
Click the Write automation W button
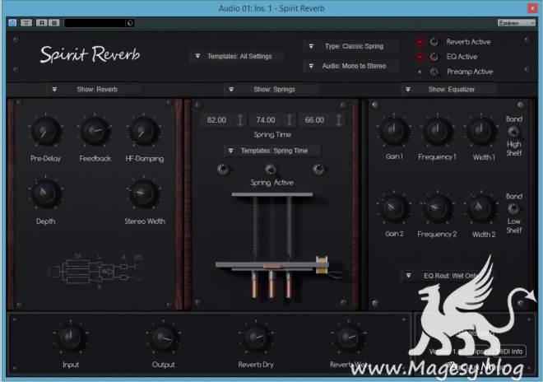[54, 23]
